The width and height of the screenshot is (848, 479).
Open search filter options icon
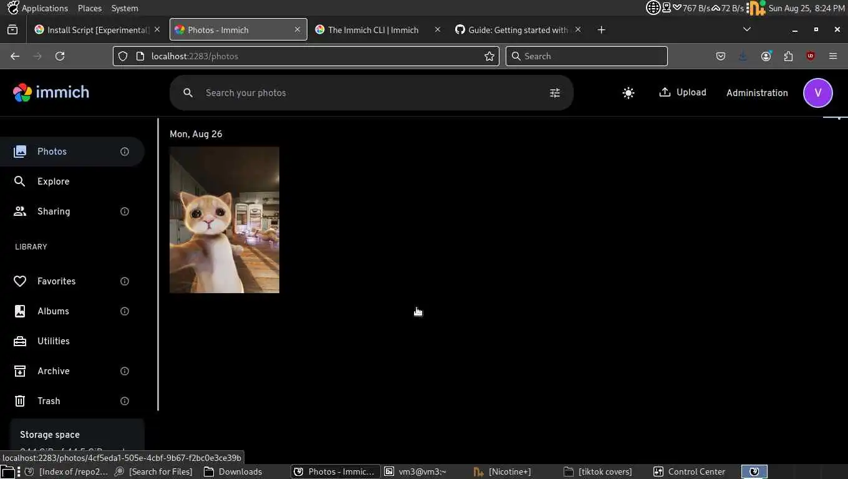tap(555, 93)
